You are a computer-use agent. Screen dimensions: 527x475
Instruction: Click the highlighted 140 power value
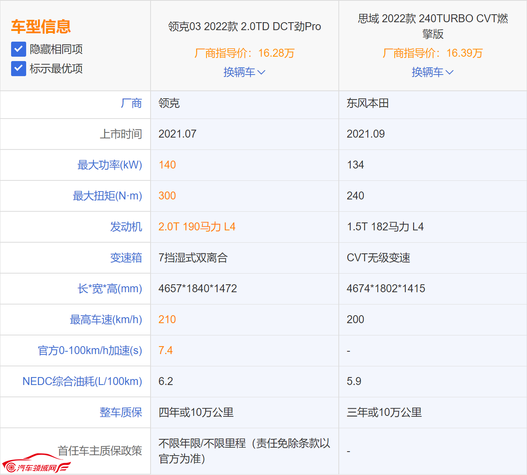(x=167, y=165)
